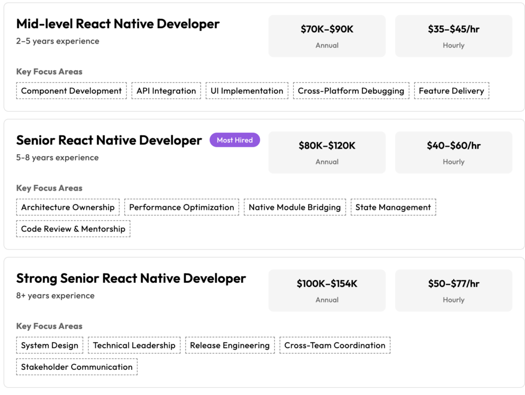The height and width of the screenshot is (395, 525).
Task: Click the 8+ years experience text
Action: coord(55,296)
